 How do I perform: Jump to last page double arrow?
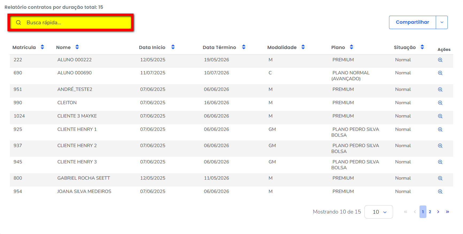(447, 212)
